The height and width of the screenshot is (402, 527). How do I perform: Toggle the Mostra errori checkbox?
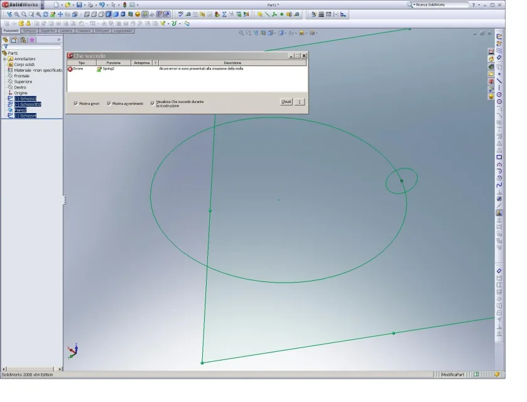pyautogui.click(x=75, y=104)
